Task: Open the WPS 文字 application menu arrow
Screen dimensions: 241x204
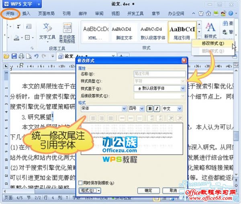Action: coord(39,4)
